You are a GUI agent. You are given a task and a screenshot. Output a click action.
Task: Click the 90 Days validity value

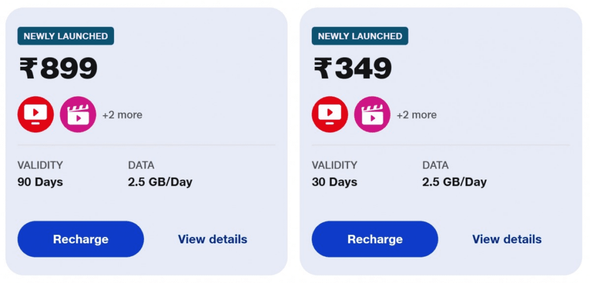pyautogui.click(x=40, y=182)
